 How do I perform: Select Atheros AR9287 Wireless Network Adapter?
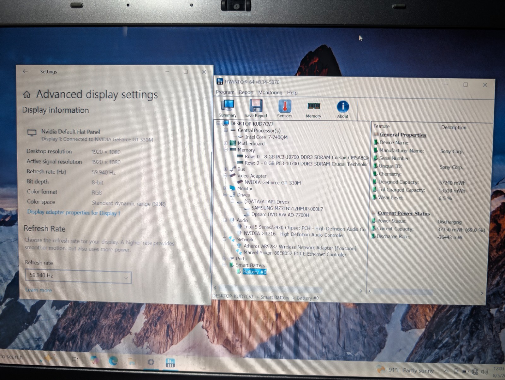tap(300, 247)
